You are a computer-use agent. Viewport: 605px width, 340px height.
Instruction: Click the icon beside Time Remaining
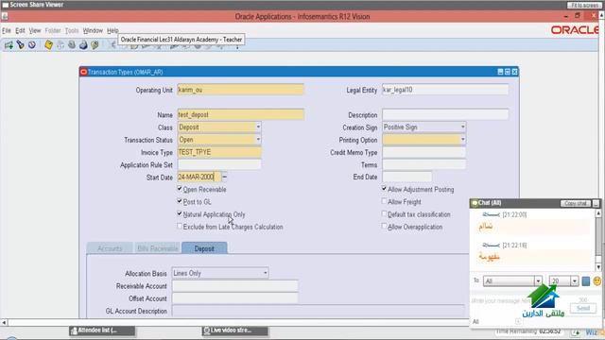tap(576, 331)
